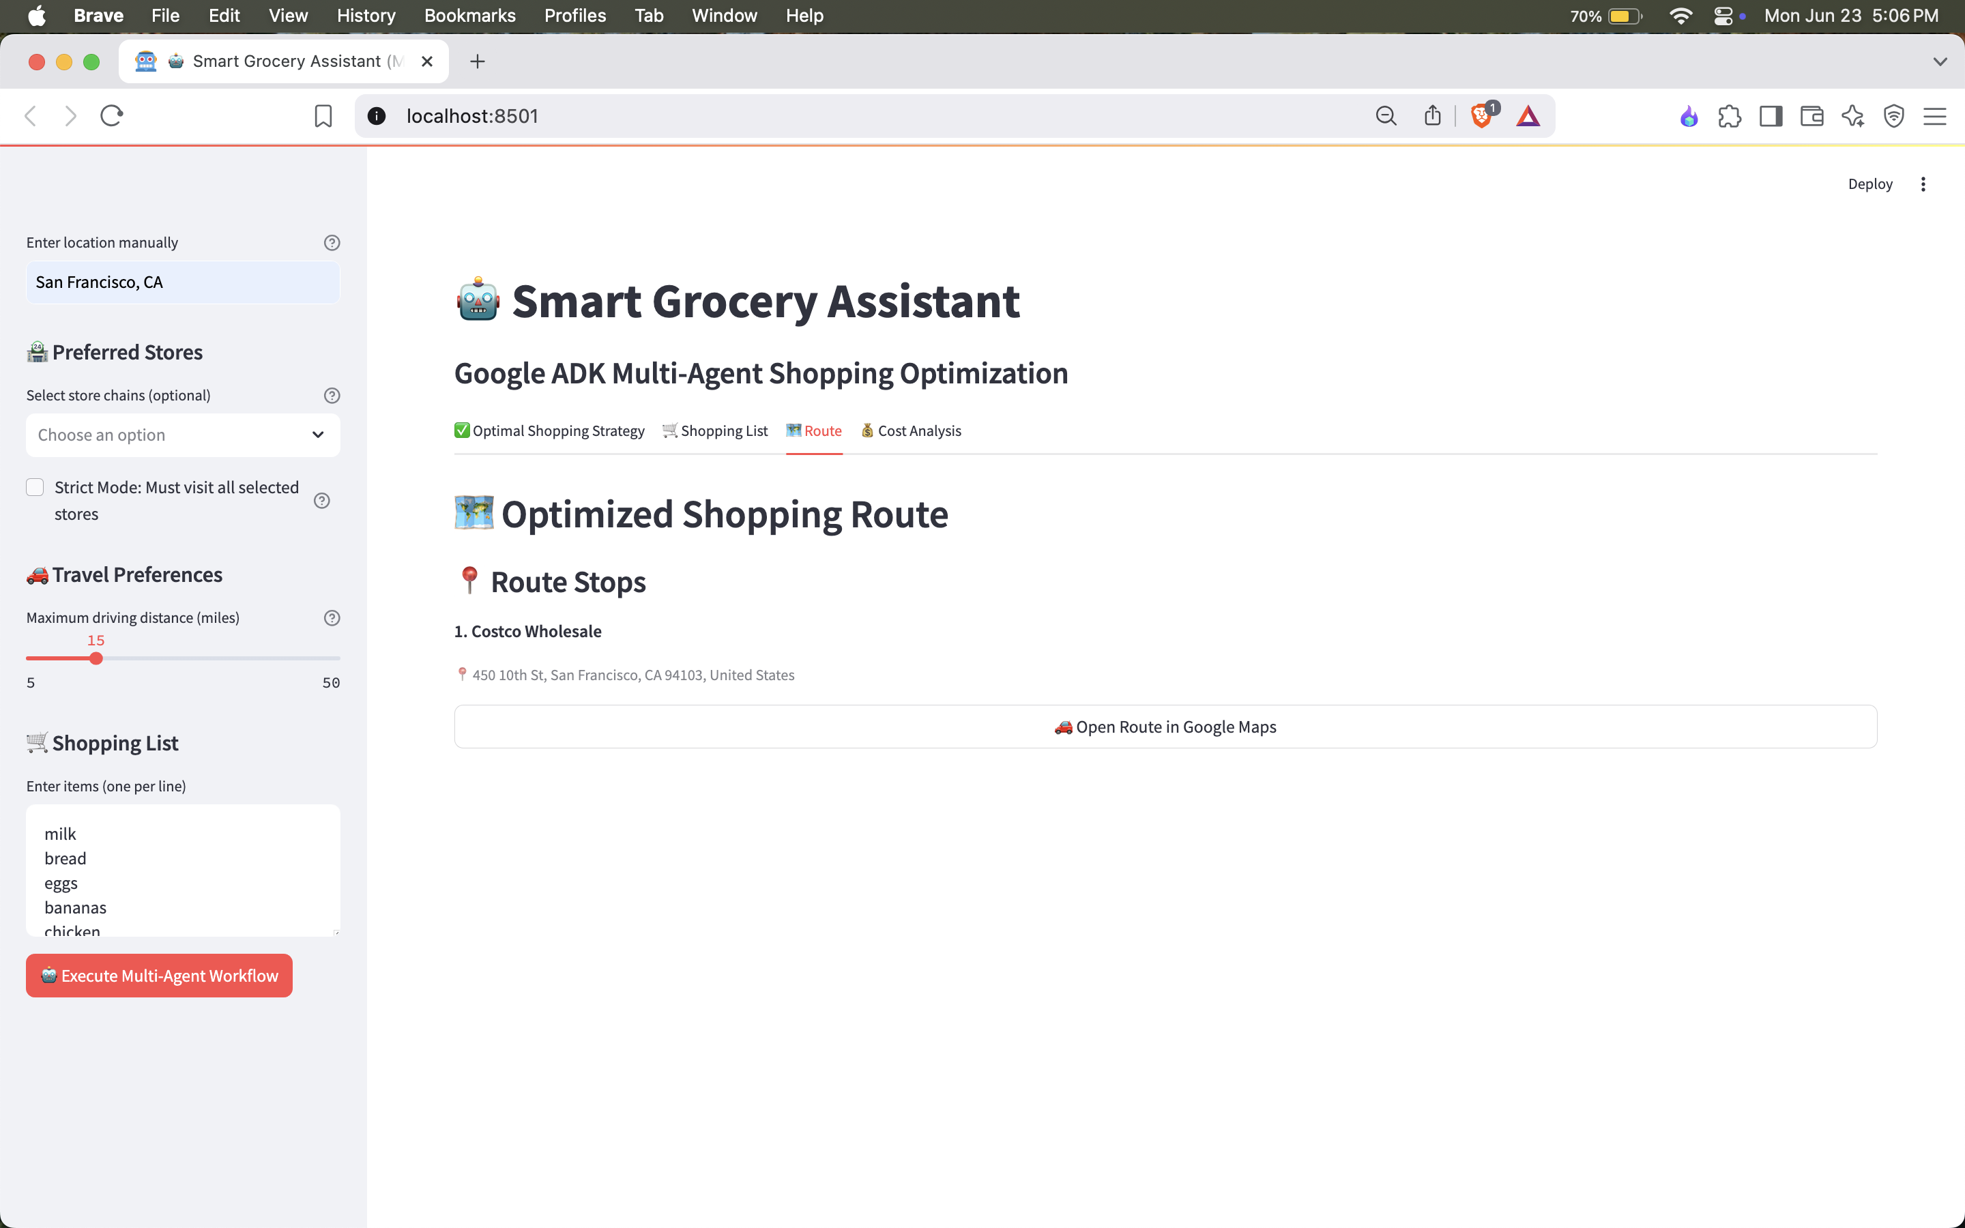The height and width of the screenshot is (1228, 1965).
Task: Expand the Select store chains dropdown
Action: [x=183, y=435]
